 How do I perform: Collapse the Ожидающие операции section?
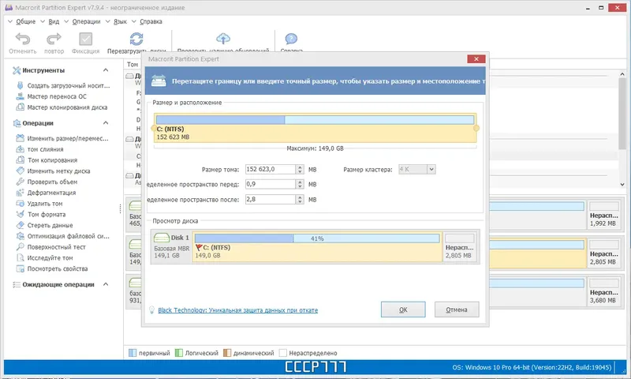click(106, 284)
